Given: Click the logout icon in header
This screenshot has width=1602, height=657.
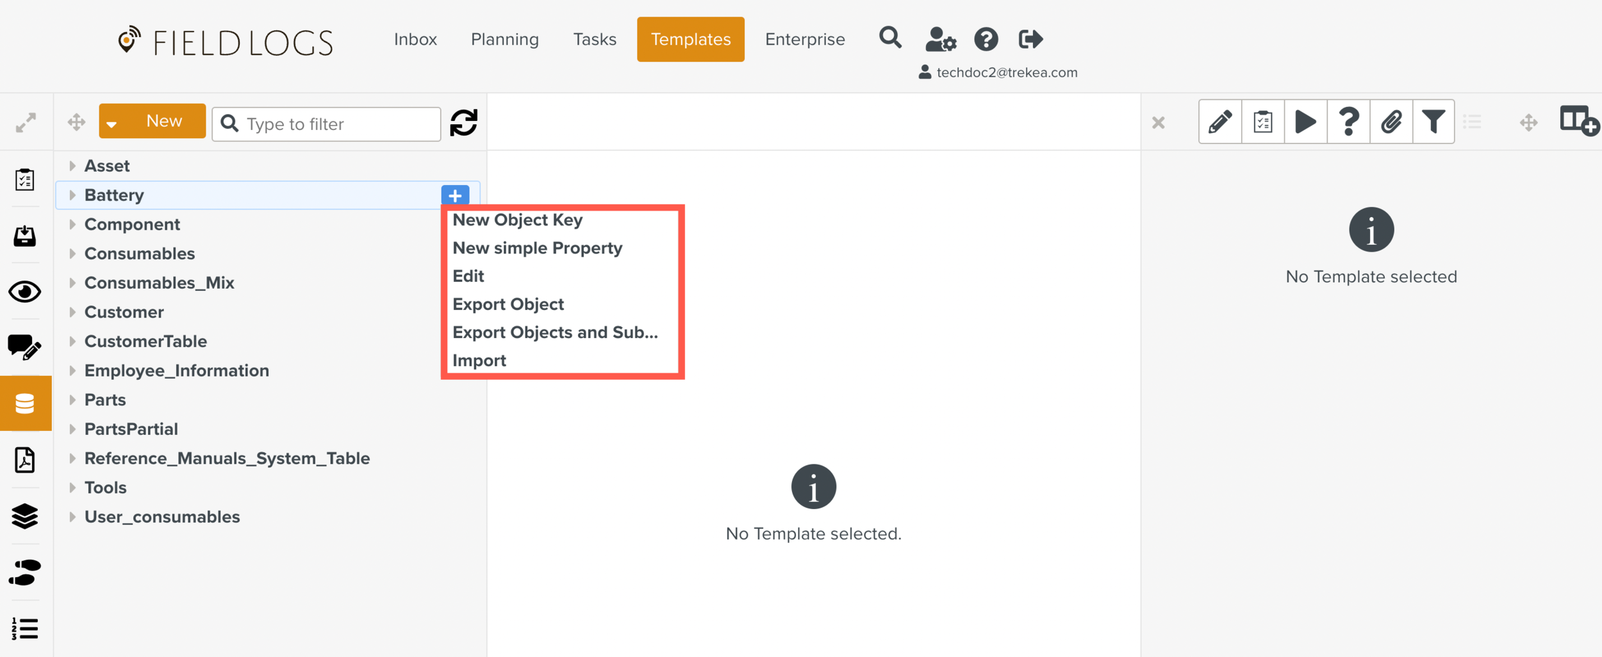Looking at the screenshot, I should pyautogui.click(x=1030, y=40).
